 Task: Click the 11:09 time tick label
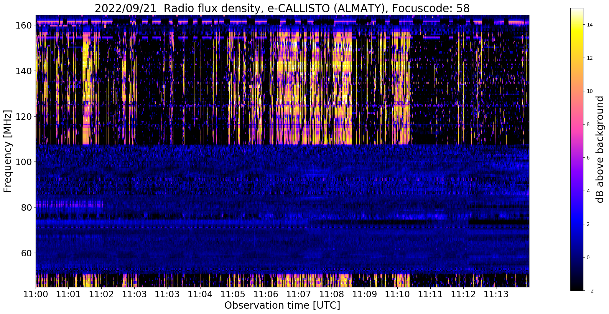tap(365, 294)
